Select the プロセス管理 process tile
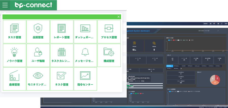 tap(109, 32)
